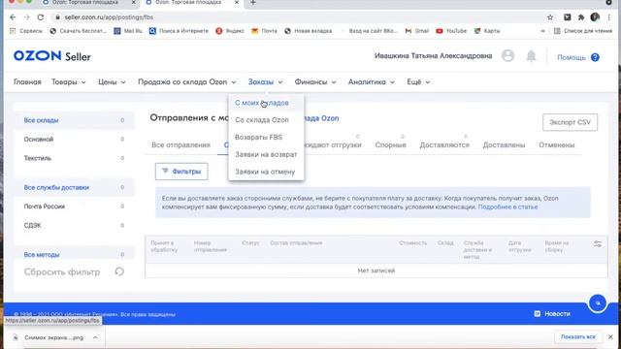621x349 pixels.
Task: Expand the Финансы dropdown menu
Action: pyautogui.click(x=315, y=81)
